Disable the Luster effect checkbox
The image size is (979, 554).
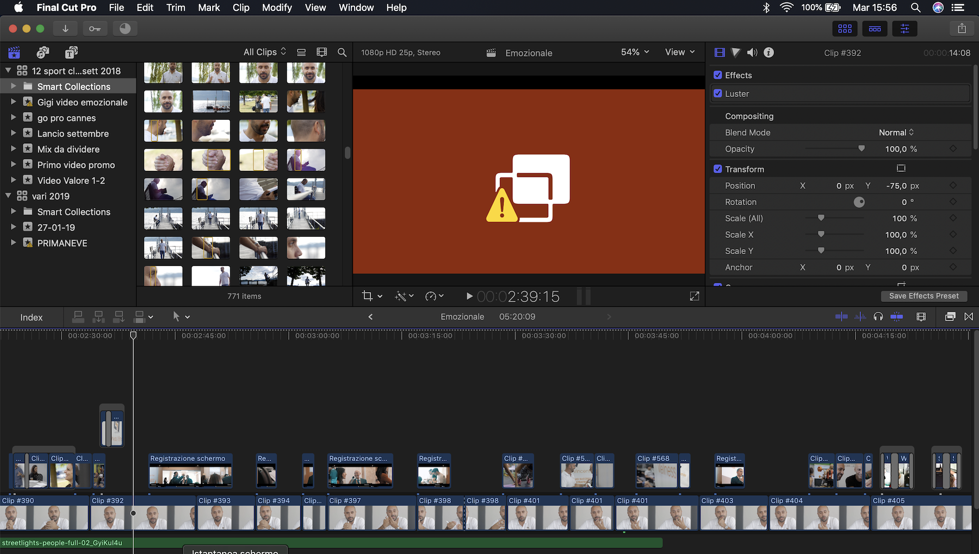[718, 94]
